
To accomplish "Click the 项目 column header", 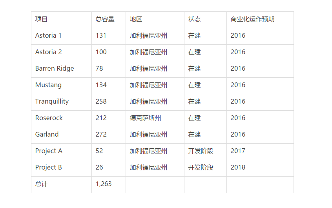I will 41,19.
